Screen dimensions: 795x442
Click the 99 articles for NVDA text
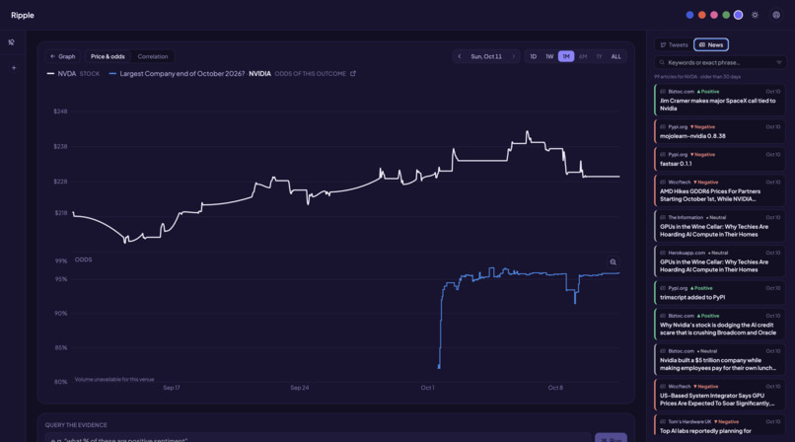coord(697,77)
